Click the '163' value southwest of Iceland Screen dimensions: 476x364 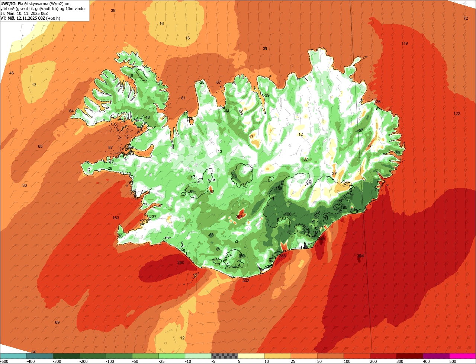(116, 218)
